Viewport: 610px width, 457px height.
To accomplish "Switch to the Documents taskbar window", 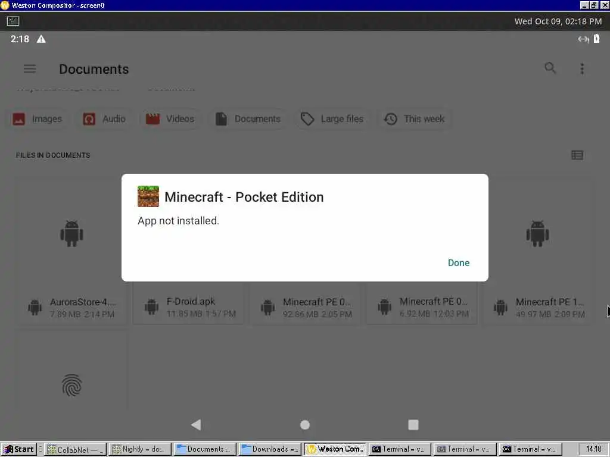I will point(205,449).
